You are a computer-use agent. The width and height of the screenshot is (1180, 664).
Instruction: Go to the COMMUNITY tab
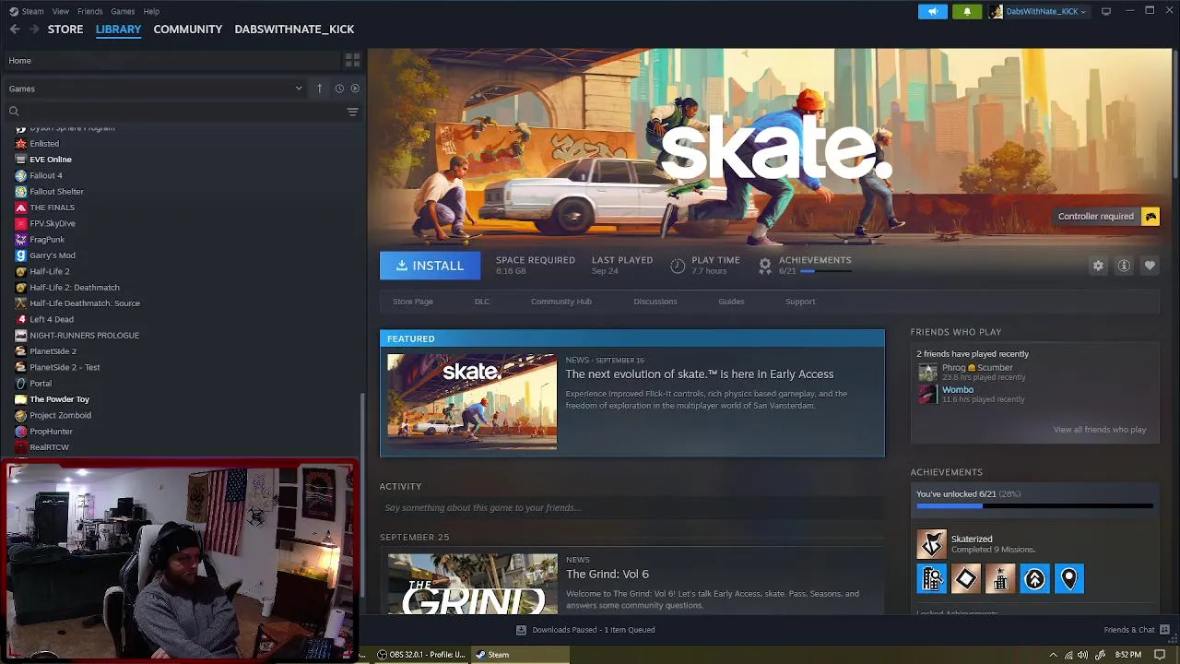click(x=188, y=30)
